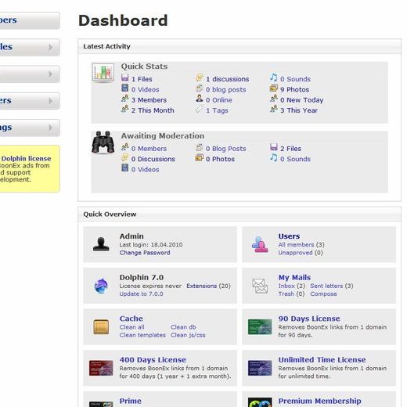Click the Admin silhouette icon
The width and height of the screenshot is (407, 407).
[x=101, y=244]
